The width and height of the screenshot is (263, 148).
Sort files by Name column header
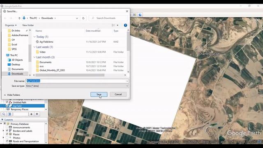pos(39,31)
